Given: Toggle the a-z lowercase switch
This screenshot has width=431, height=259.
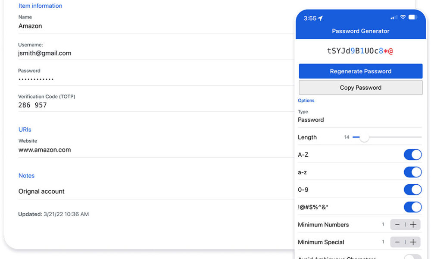Looking at the screenshot, I should (412, 172).
